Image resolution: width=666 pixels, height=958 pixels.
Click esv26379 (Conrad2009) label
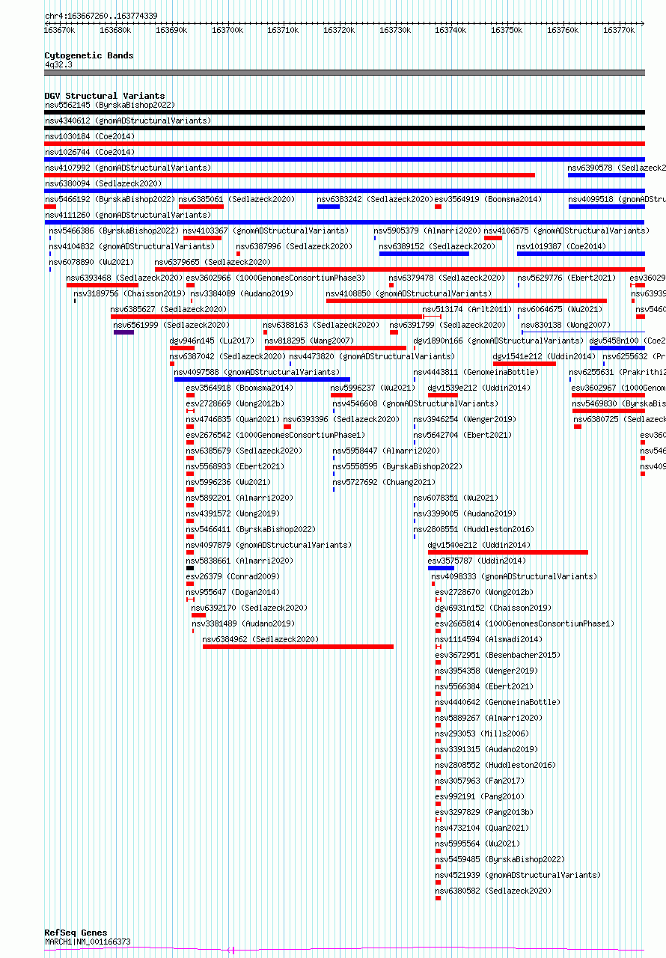point(233,576)
